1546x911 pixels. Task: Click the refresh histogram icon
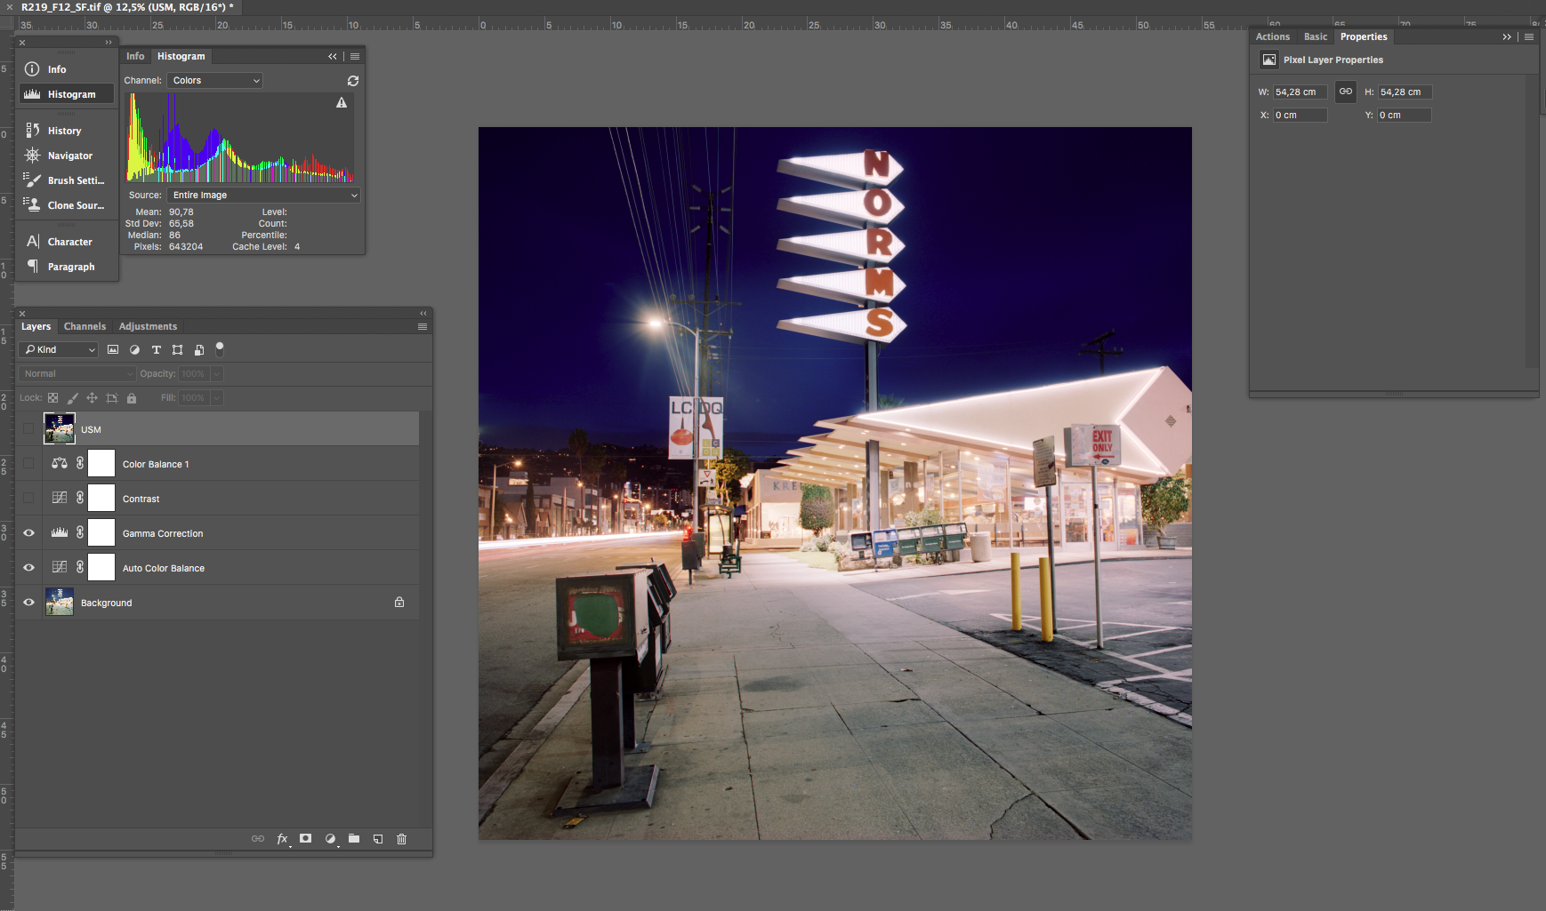(x=352, y=80)
